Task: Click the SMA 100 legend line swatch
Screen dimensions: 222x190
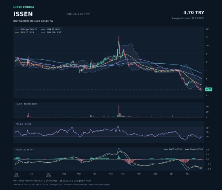Action: click(x=43, y=32)
